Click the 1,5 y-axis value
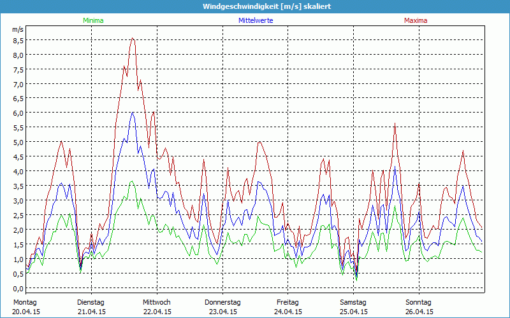This screenshot has width=510, height=318. click(18, 245)
